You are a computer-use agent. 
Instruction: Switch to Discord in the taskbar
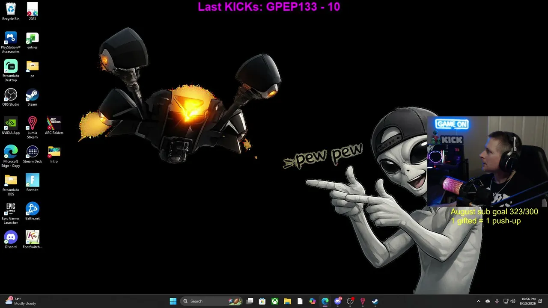(337, 301)
